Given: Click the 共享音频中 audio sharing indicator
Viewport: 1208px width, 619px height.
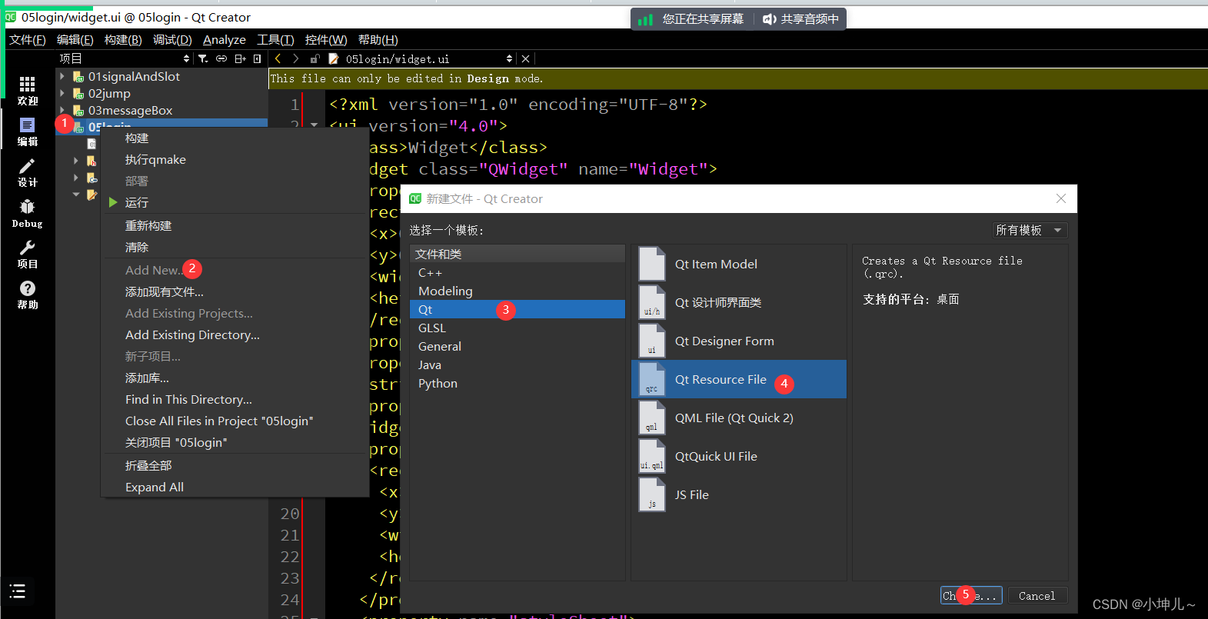Looking at the screenshot, I should [800, 18].
